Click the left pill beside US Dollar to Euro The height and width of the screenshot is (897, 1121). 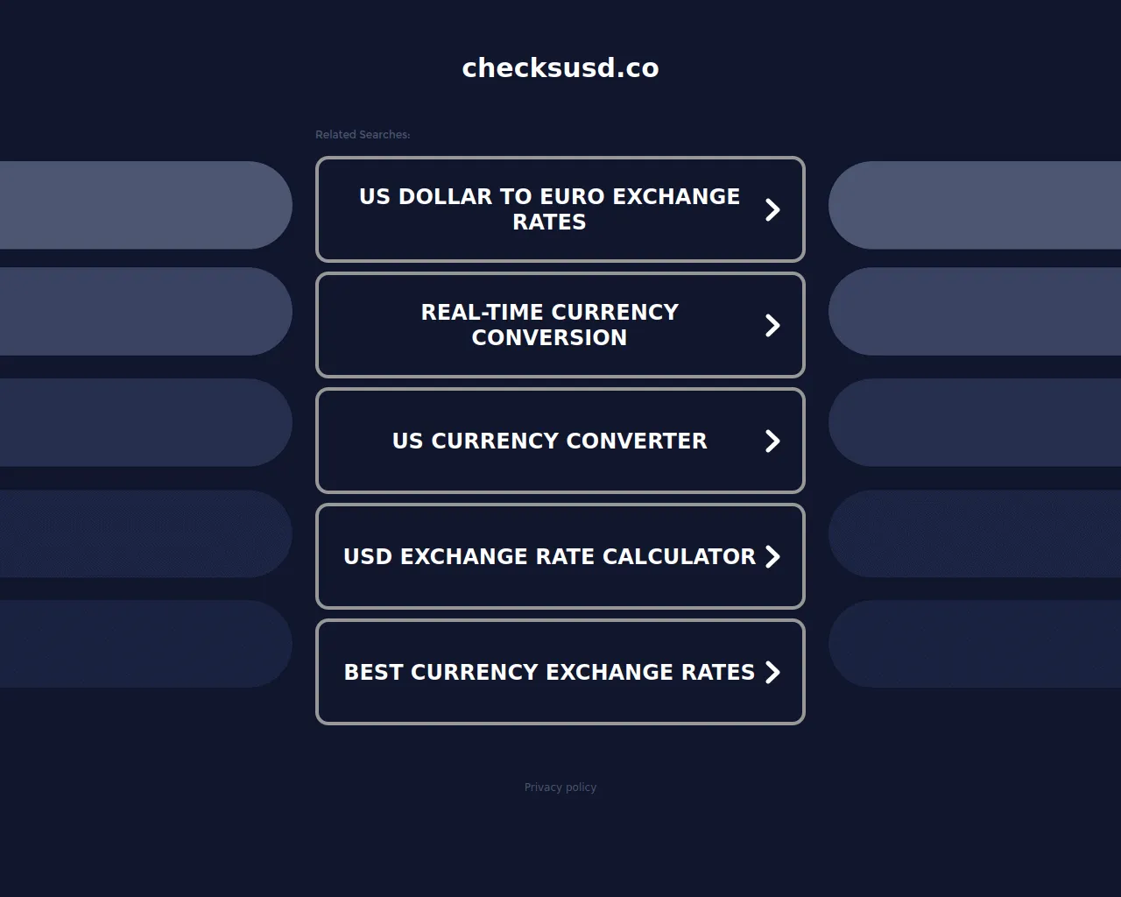[x=145, y=205]
